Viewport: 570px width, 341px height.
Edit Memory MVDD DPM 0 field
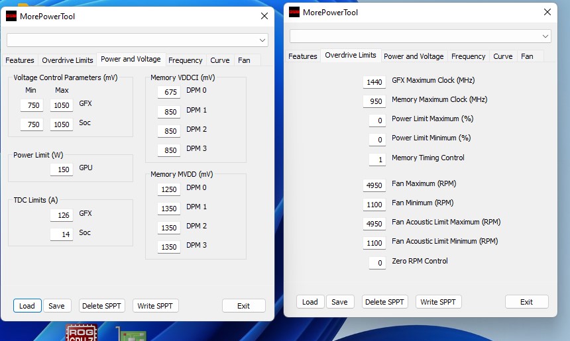(x=169, y=189)
